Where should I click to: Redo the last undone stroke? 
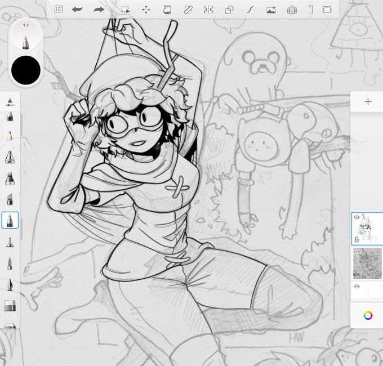click(99, 10)
